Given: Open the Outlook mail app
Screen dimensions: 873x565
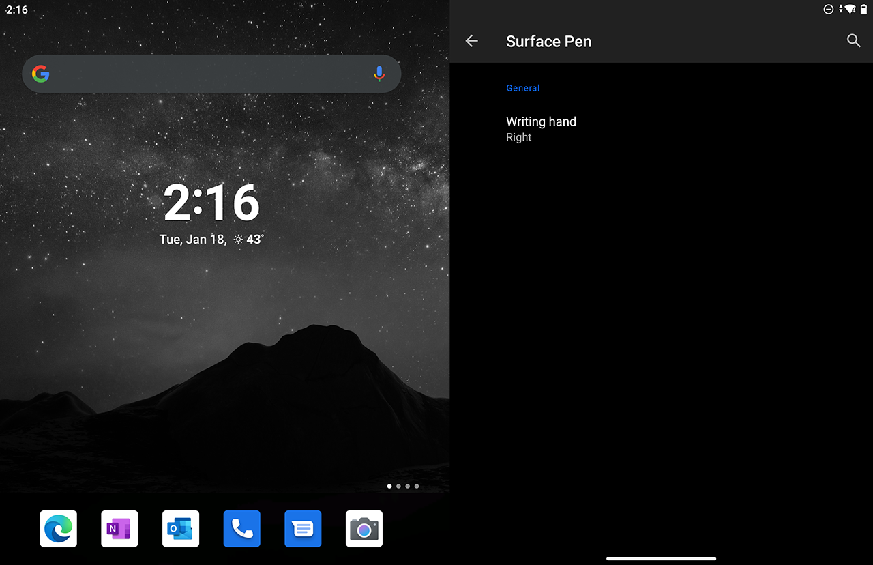Looking at the screenshot, I should coord(181,529).
